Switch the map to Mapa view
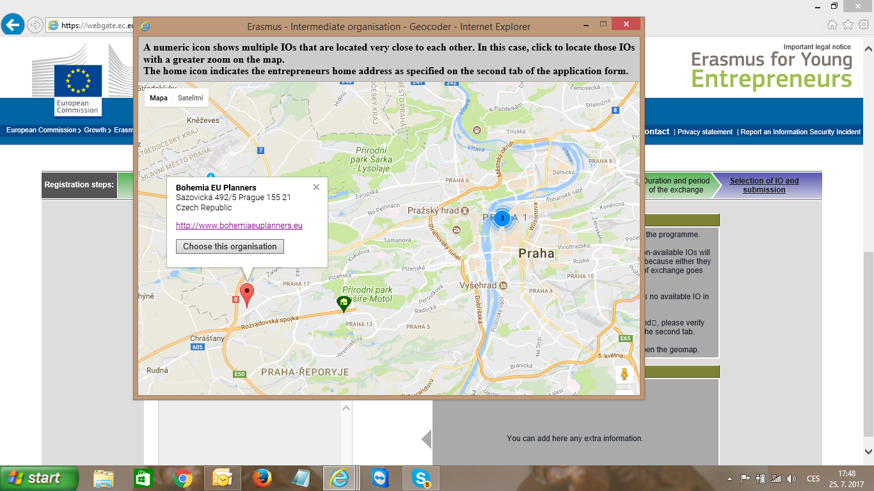This screenshot has width=874, height=491. coord(159,98)
